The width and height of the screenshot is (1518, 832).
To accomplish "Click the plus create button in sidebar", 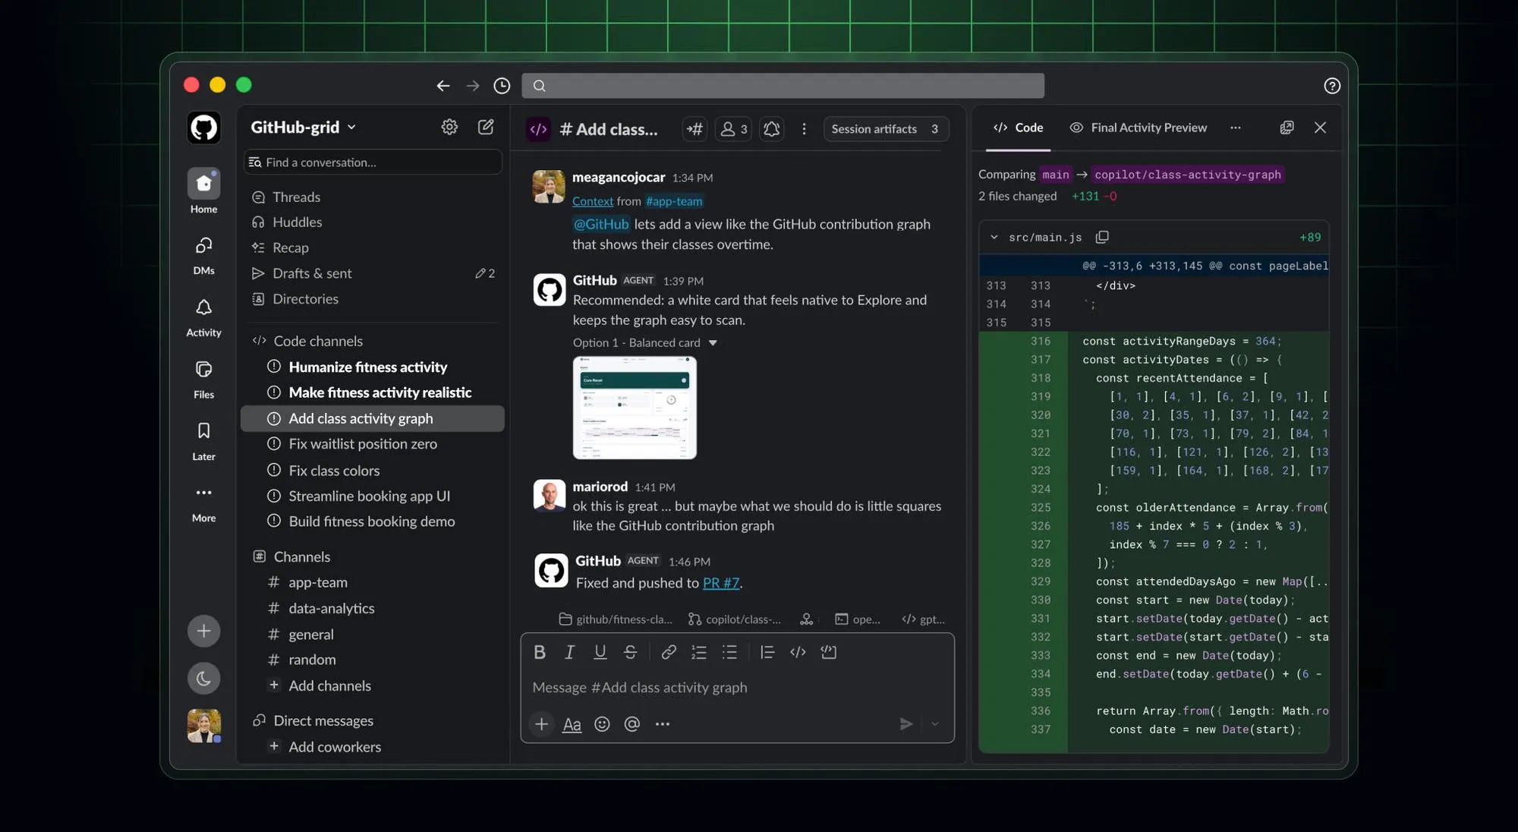I will tap(203, 631).
